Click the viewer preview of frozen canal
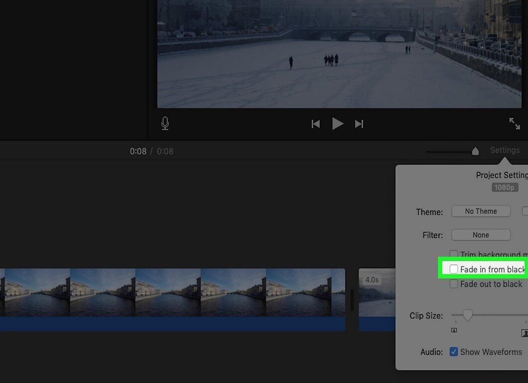 339,54
